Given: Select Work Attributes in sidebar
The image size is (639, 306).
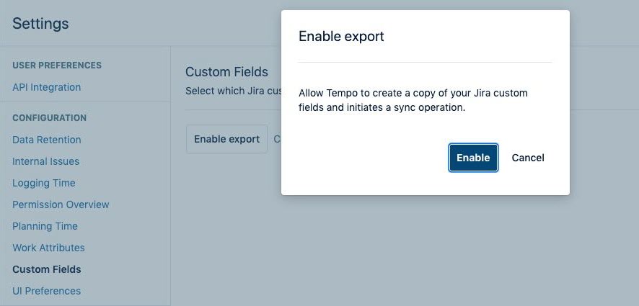Looking at the screenshot, I should click(x=48, y=248).
